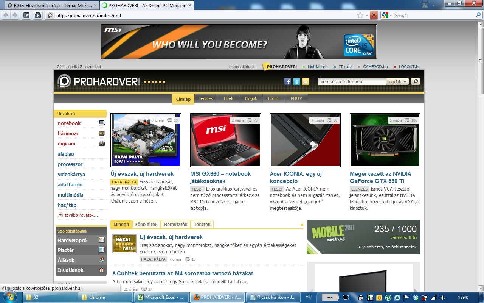The height and width of the screenshot is (303, 484).
Task: Open the motherboard 'Hazai pálya' thumbnail
Action: (146, 140)
